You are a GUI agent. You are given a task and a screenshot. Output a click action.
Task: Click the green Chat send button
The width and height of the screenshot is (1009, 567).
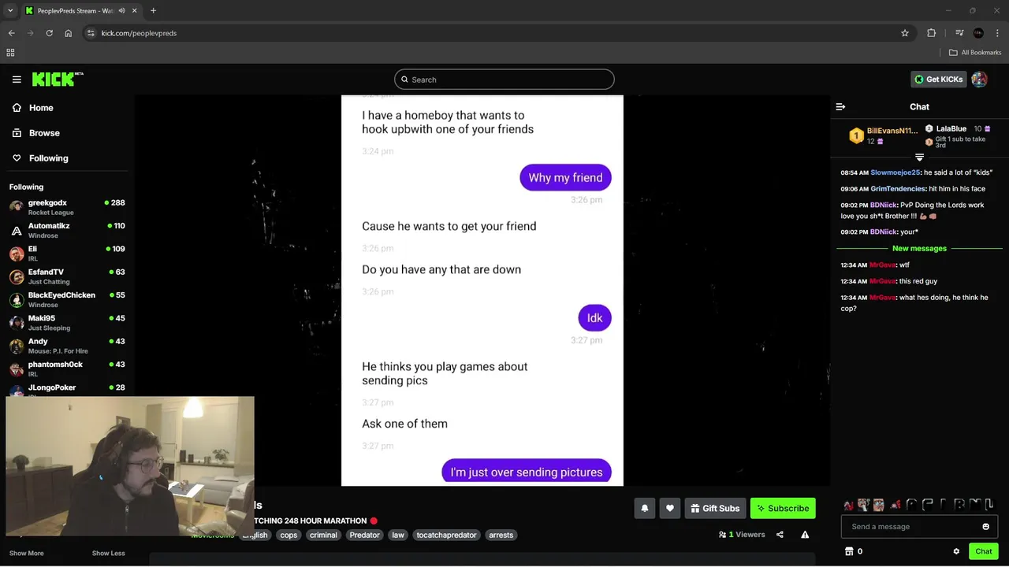click(x=983, y=551)
